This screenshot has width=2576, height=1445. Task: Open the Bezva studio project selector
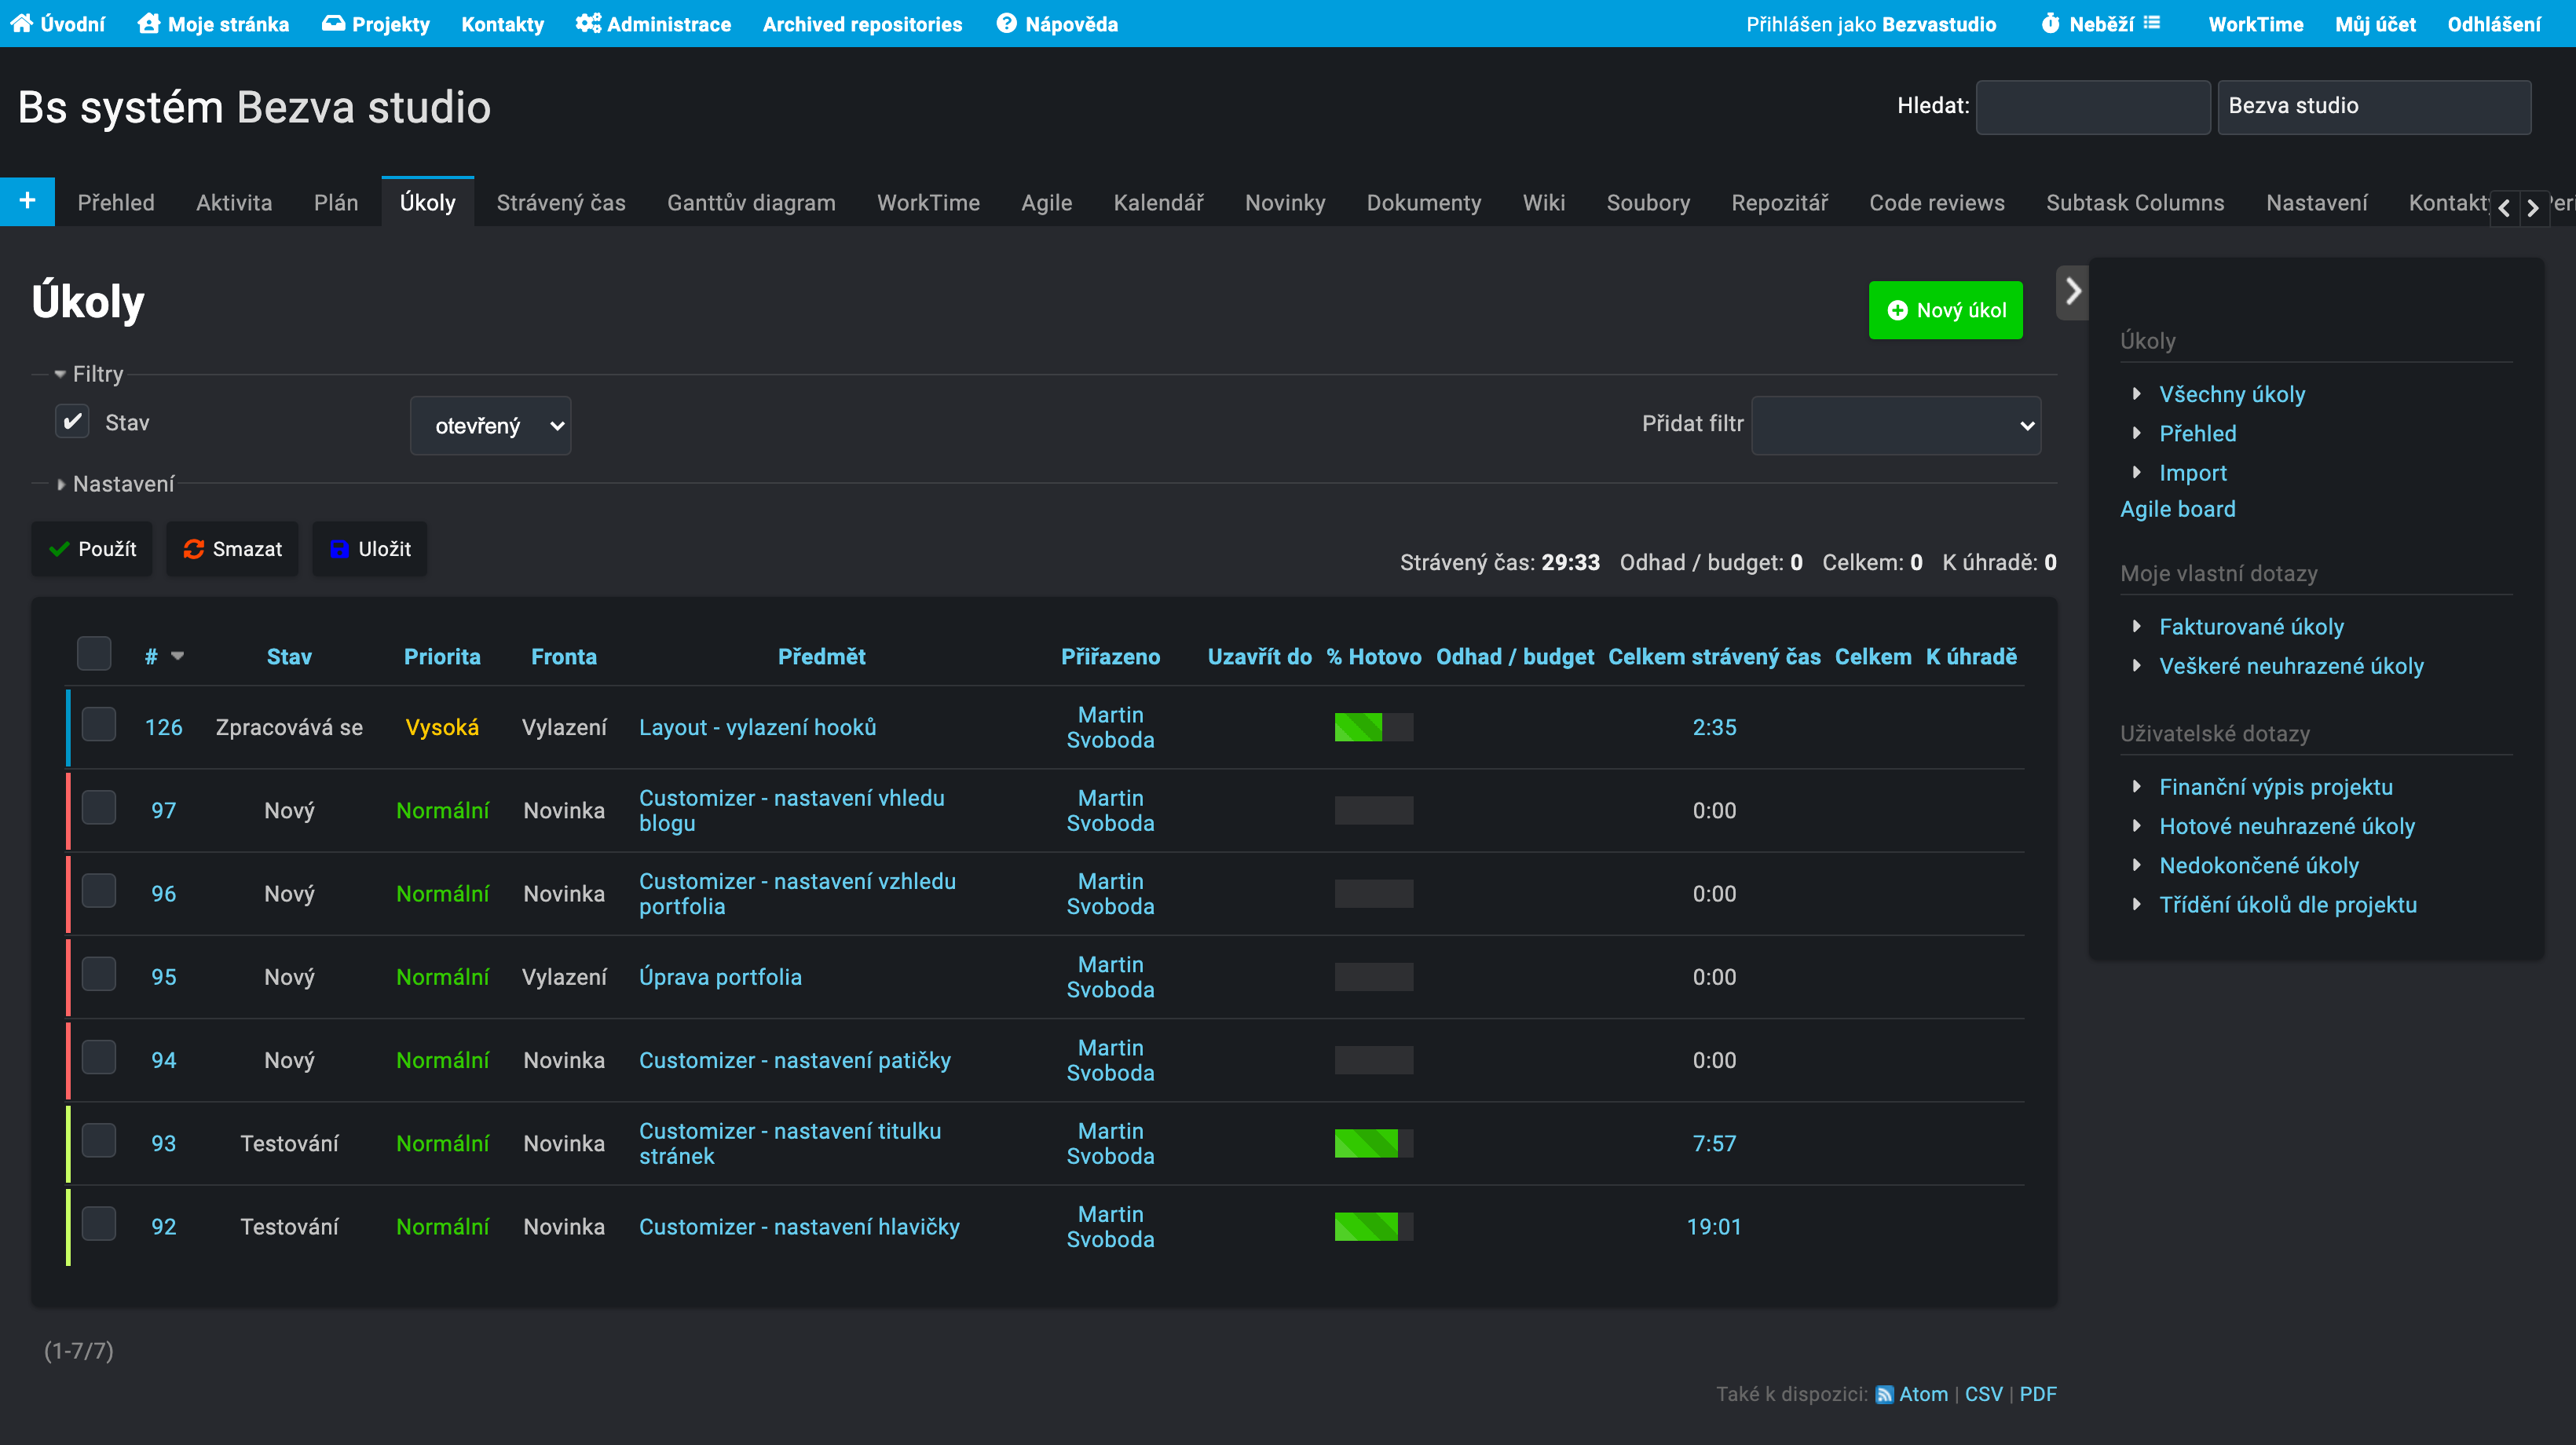point(2374,106)
